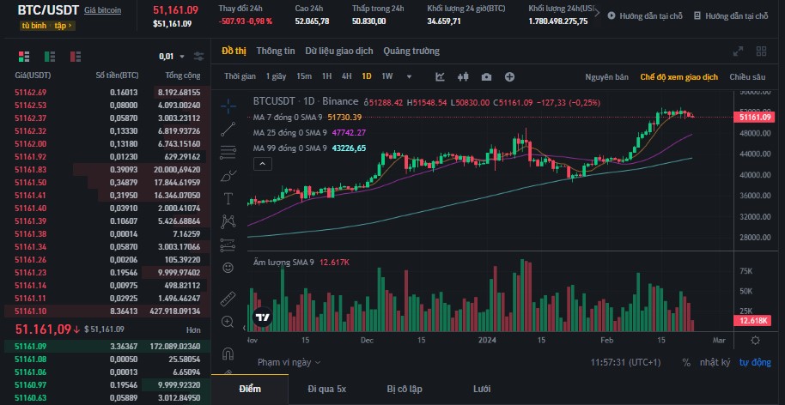Click Chế độ xem giao dịch view button
The width and height of the screenshot is (785, 405).
click(679, 77)
